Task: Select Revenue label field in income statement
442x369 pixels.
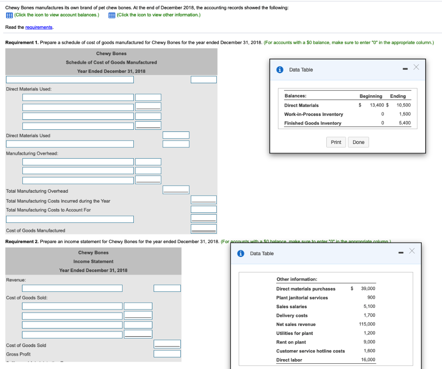Action: click(x=72, y=288)
